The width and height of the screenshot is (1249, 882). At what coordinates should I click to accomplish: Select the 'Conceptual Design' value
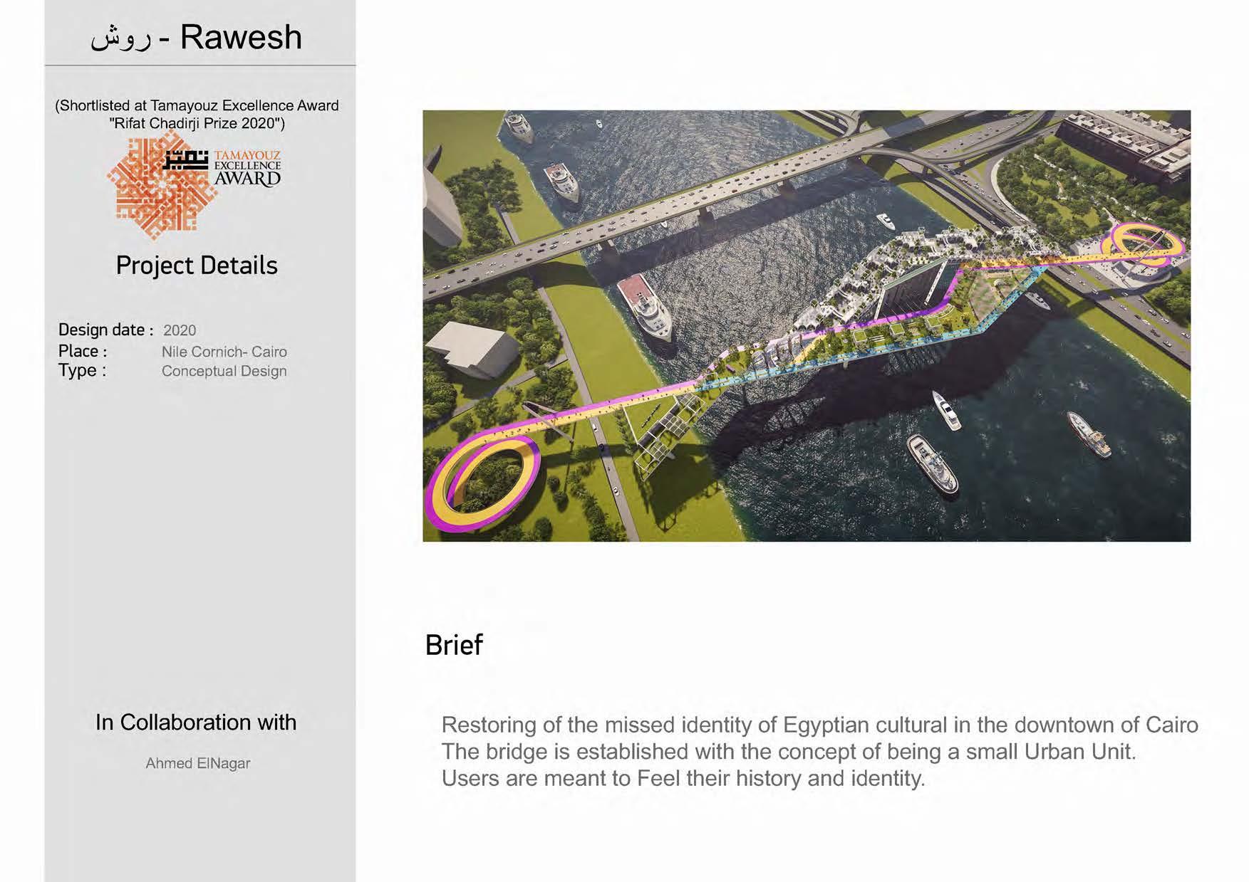coord(224,371)
